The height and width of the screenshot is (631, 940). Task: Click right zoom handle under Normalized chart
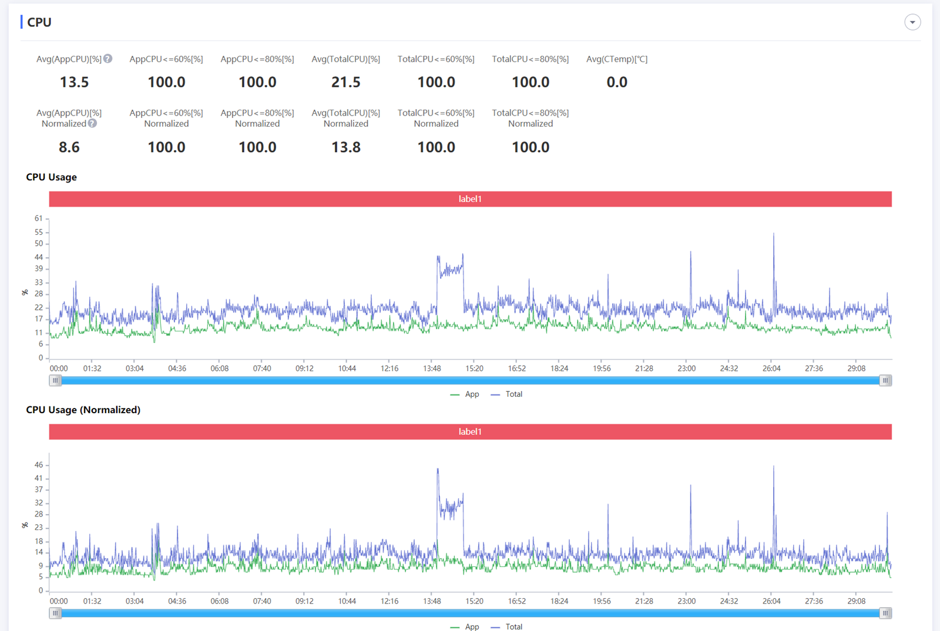click(x=885, y=613)
